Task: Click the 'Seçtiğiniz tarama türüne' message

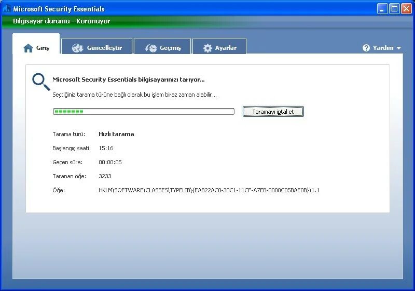Action: pyautogui.click(x=134, y=95)
